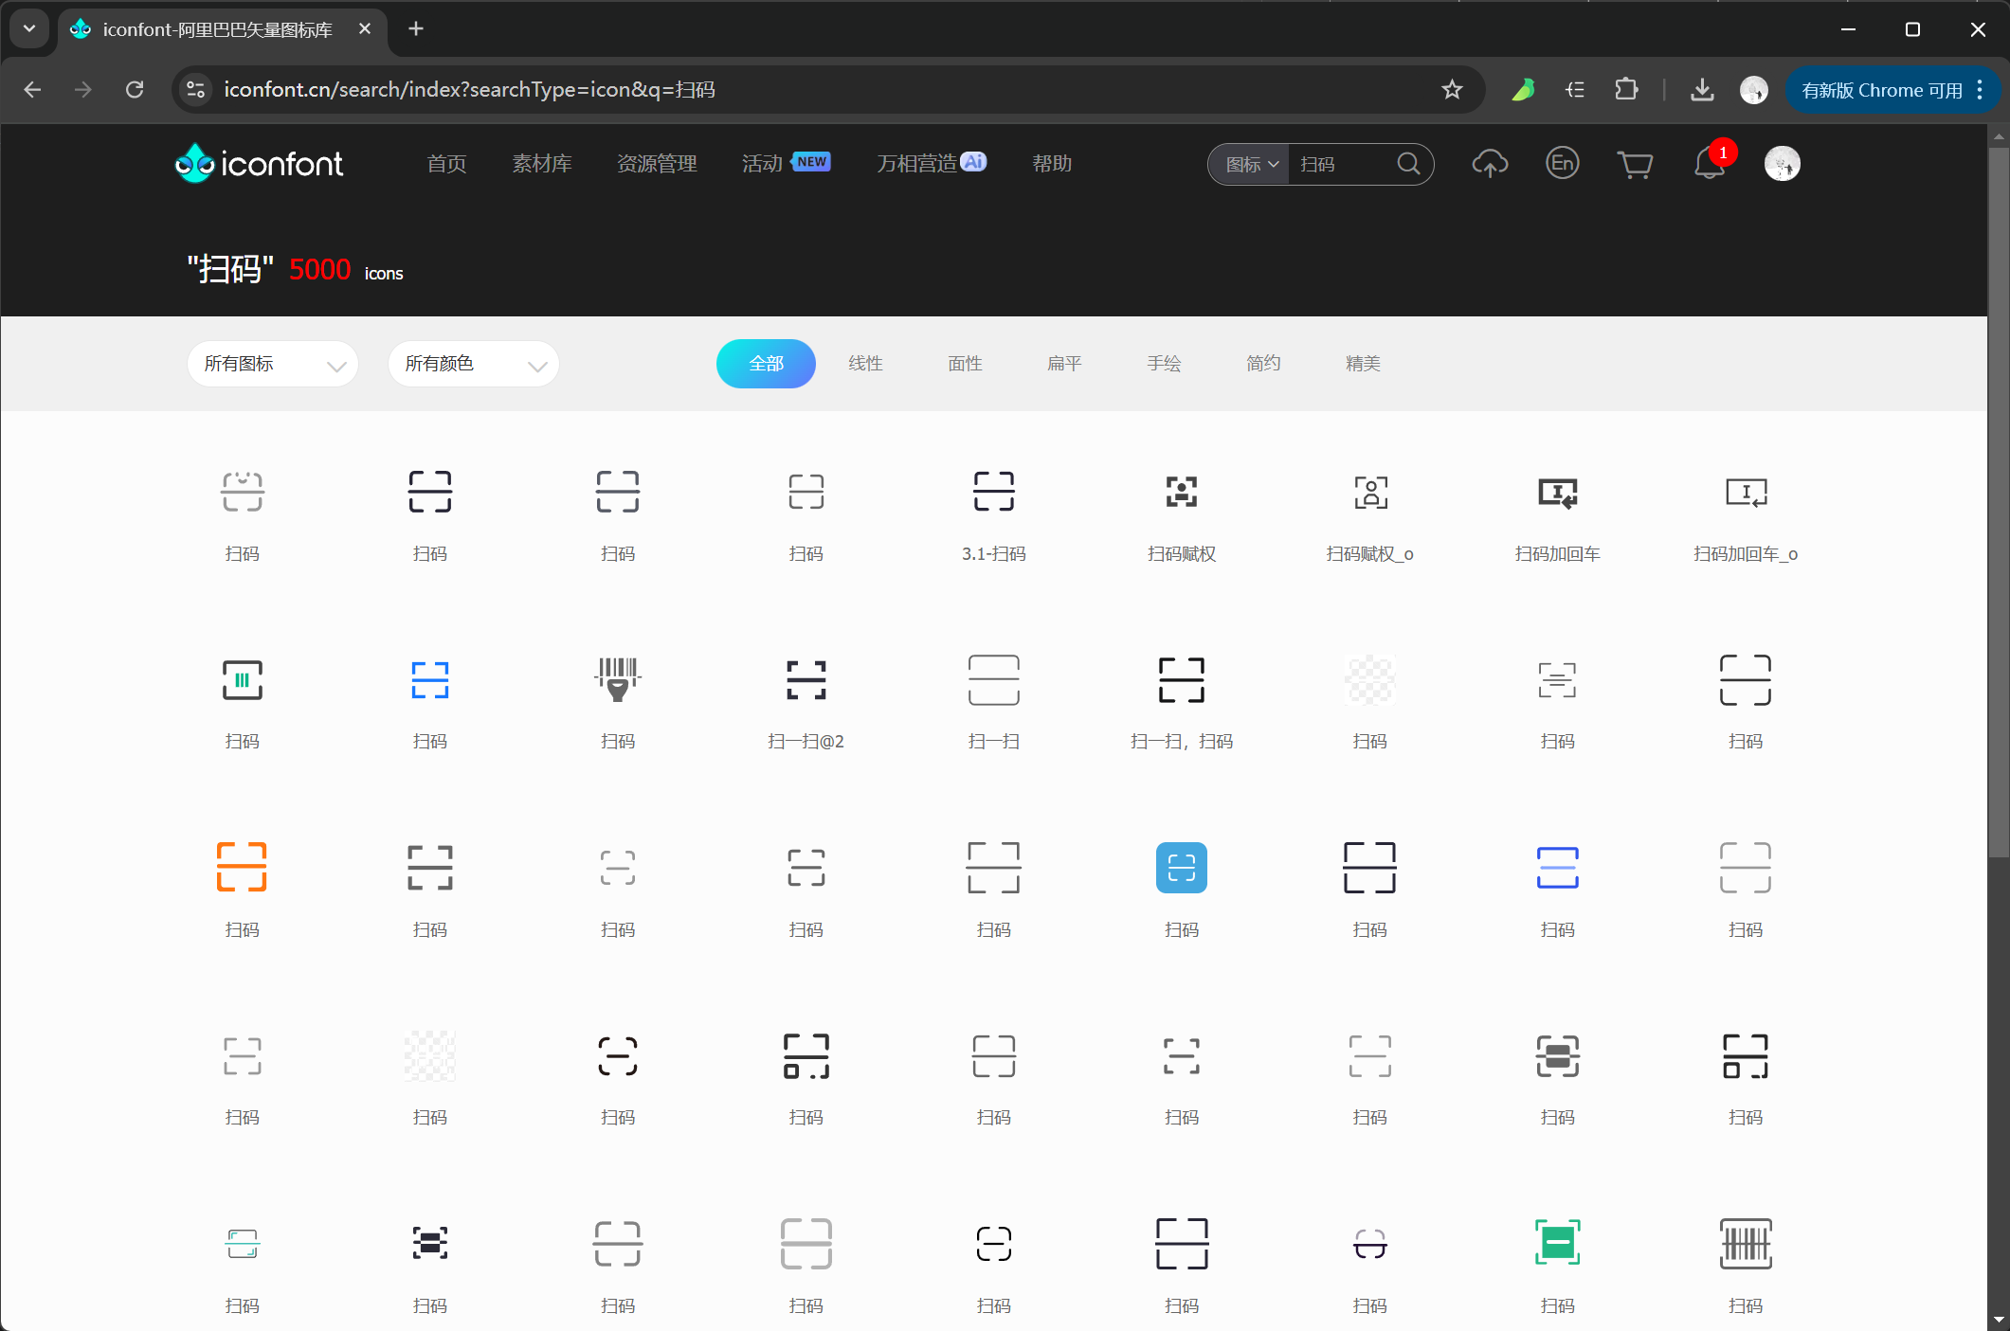Select the barcode scanner gun icon
The height and width of the screenshot is (1331, 2010).
(x=618, y=679)
